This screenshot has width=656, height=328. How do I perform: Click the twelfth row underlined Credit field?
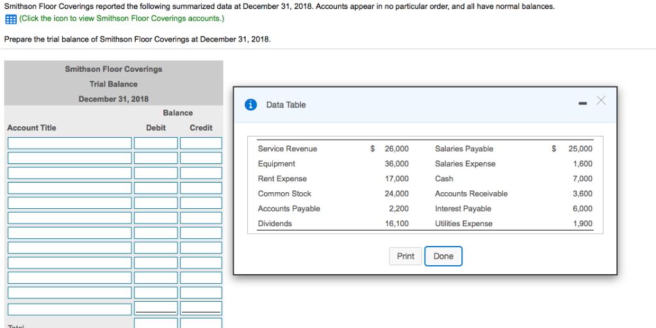(x=201, y=308)
